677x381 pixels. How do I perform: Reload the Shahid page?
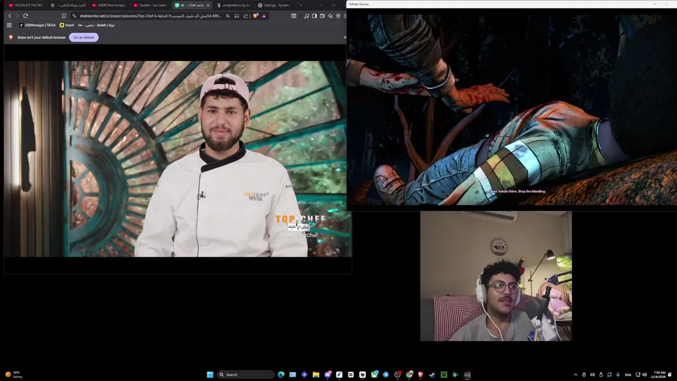pyautogui.click(x=25, y=16)
